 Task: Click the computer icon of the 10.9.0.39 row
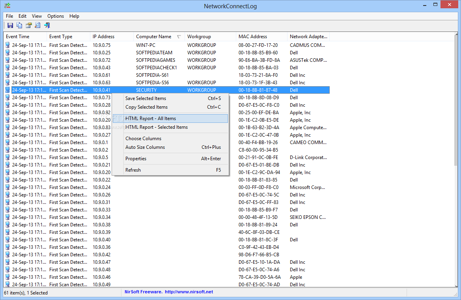pos(7,232)
